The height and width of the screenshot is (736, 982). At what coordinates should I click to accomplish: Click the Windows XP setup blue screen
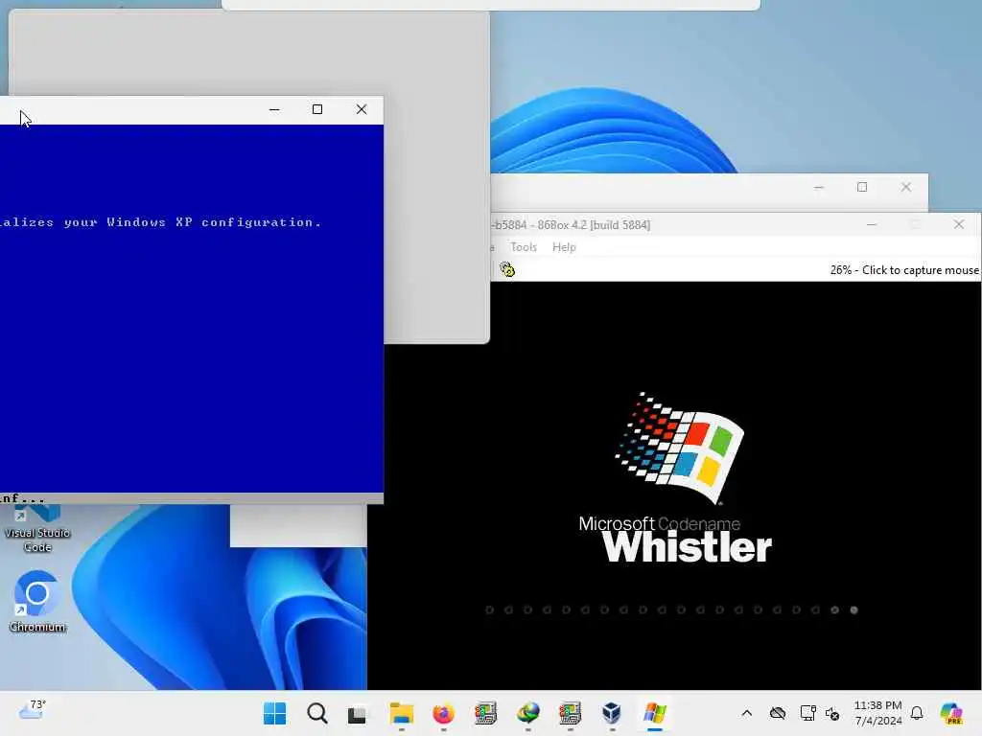coord(192,308)
